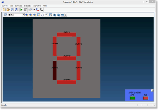161x112 pixels.
Task: Zoom in on the scene view
Action: click(x=27, y=15)
